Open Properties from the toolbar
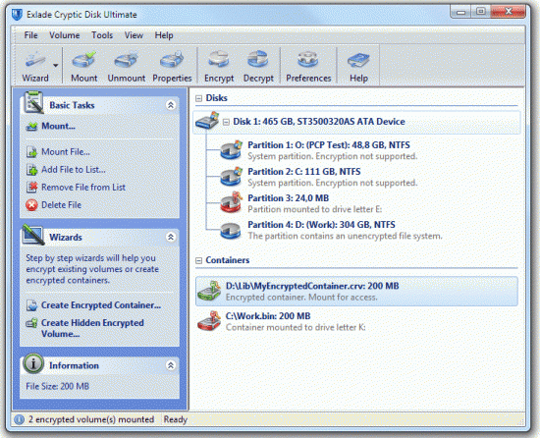This screenshot has width=540, height=438. point(172,67)
